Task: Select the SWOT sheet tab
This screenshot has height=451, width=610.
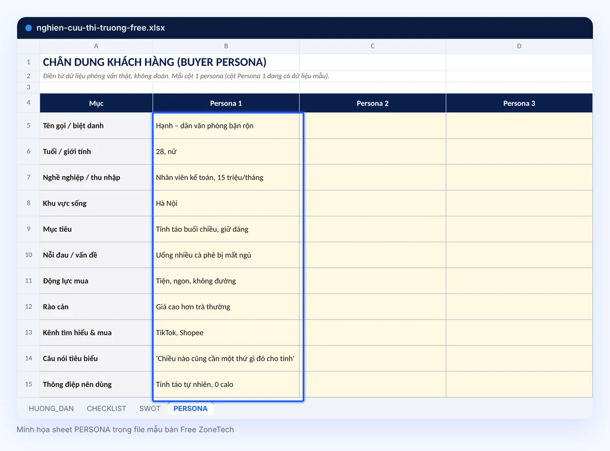Action: click(149, 408)
